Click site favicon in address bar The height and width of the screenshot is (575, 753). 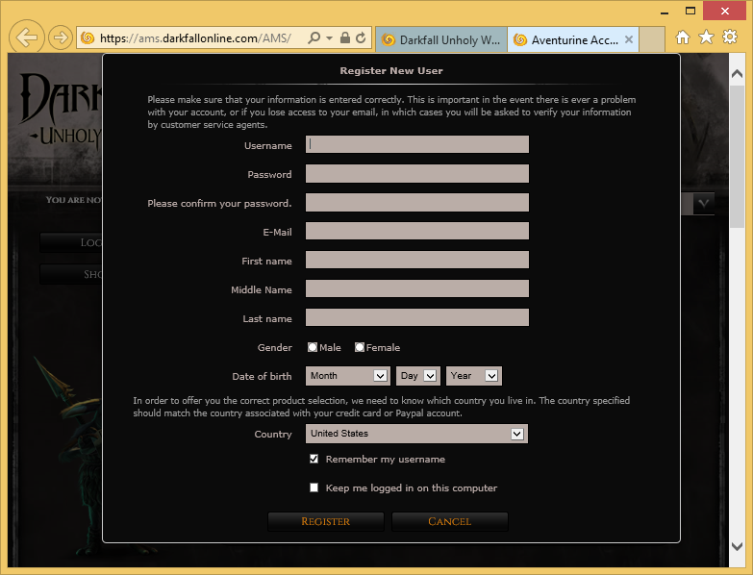[88, 37]
